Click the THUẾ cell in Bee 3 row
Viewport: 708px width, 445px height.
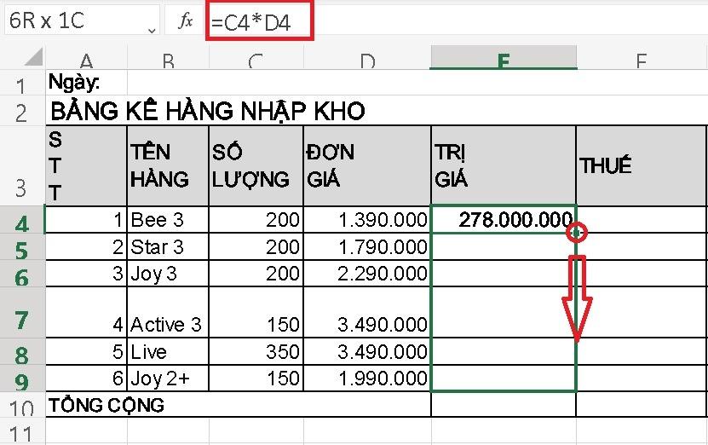pos(642,220)
